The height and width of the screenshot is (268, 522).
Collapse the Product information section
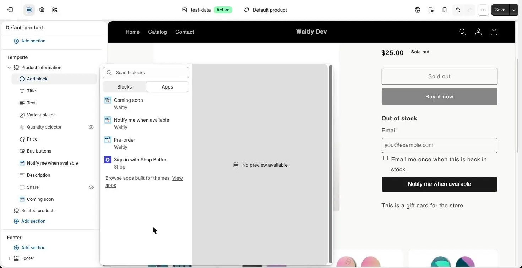(9, 68)
